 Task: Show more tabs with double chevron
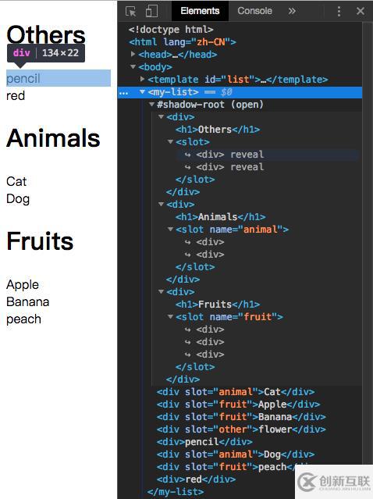tap(292, 11)
